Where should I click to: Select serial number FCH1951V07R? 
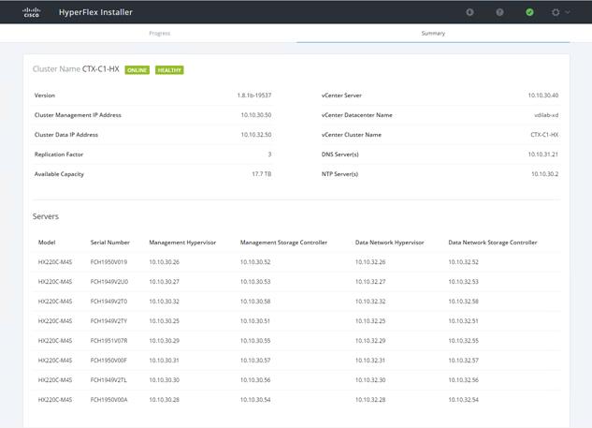(x=108, y=341)
